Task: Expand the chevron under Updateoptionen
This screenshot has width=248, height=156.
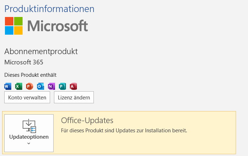Action: coord(29,144)
